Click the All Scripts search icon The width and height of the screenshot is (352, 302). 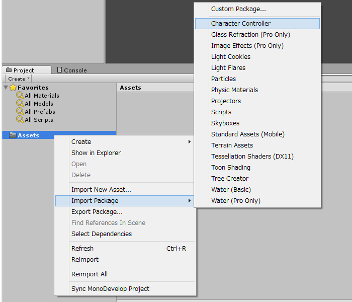(x=20, y=120)
